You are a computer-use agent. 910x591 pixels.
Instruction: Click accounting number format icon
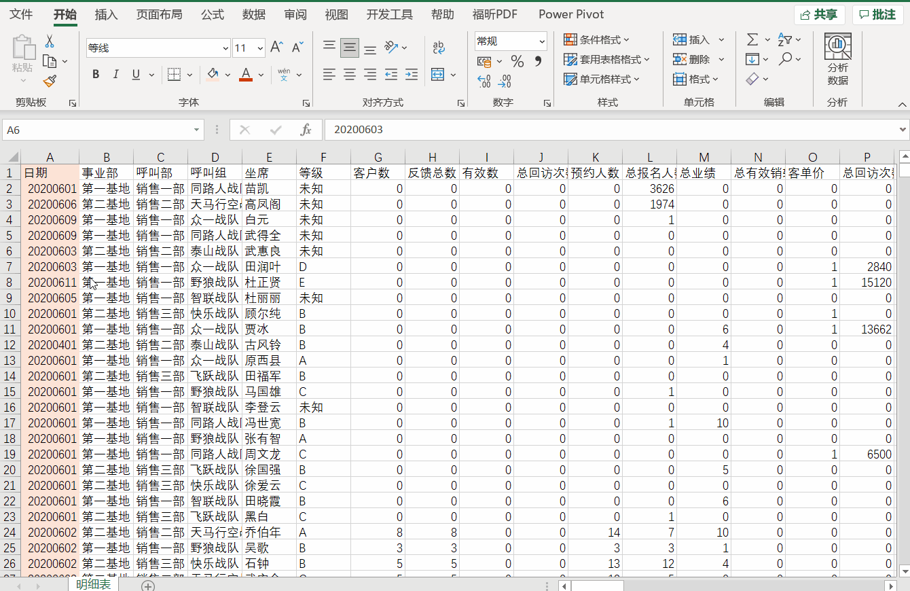click(x=484, y=62)
